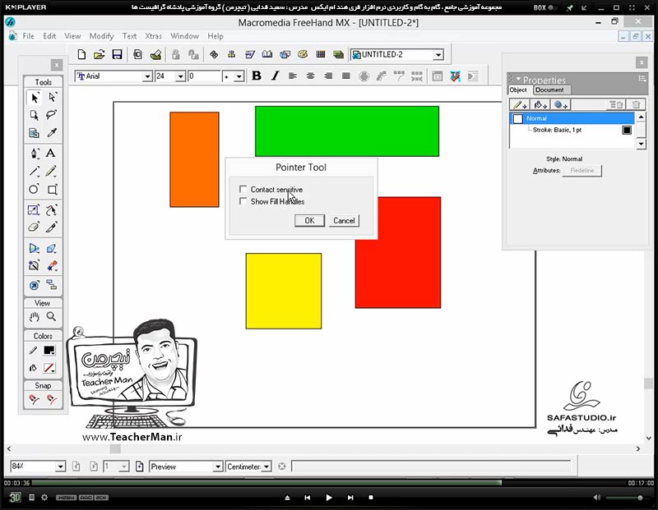The height and width of the screenshot is (510, 658).
Task: Toggle the right snap magnet icon
Action: click(x=52, y=399)
